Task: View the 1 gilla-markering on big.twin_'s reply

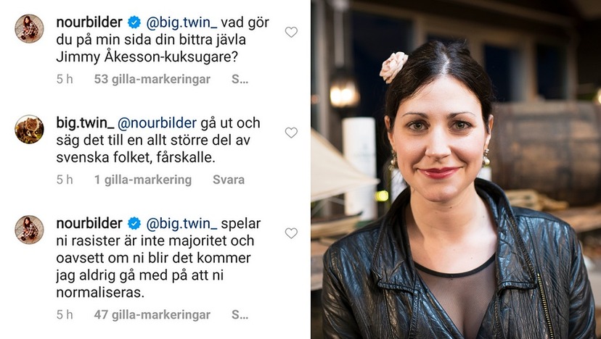Action: [x=143, y=180]
